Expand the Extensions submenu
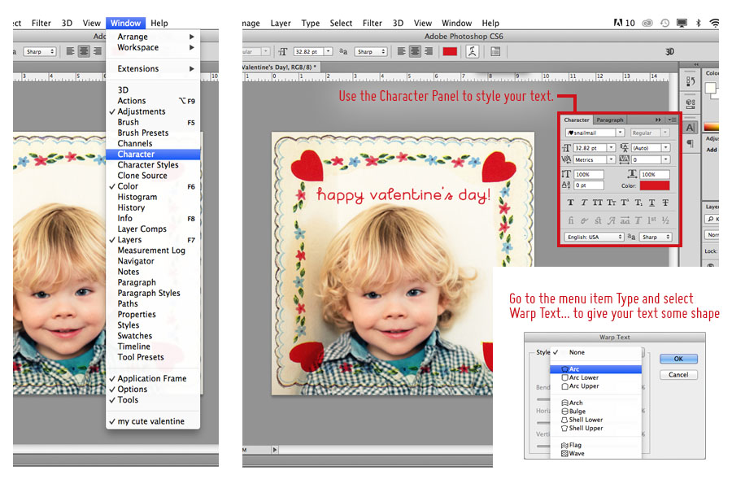This screenshot has width=732, height=488. 153,68
